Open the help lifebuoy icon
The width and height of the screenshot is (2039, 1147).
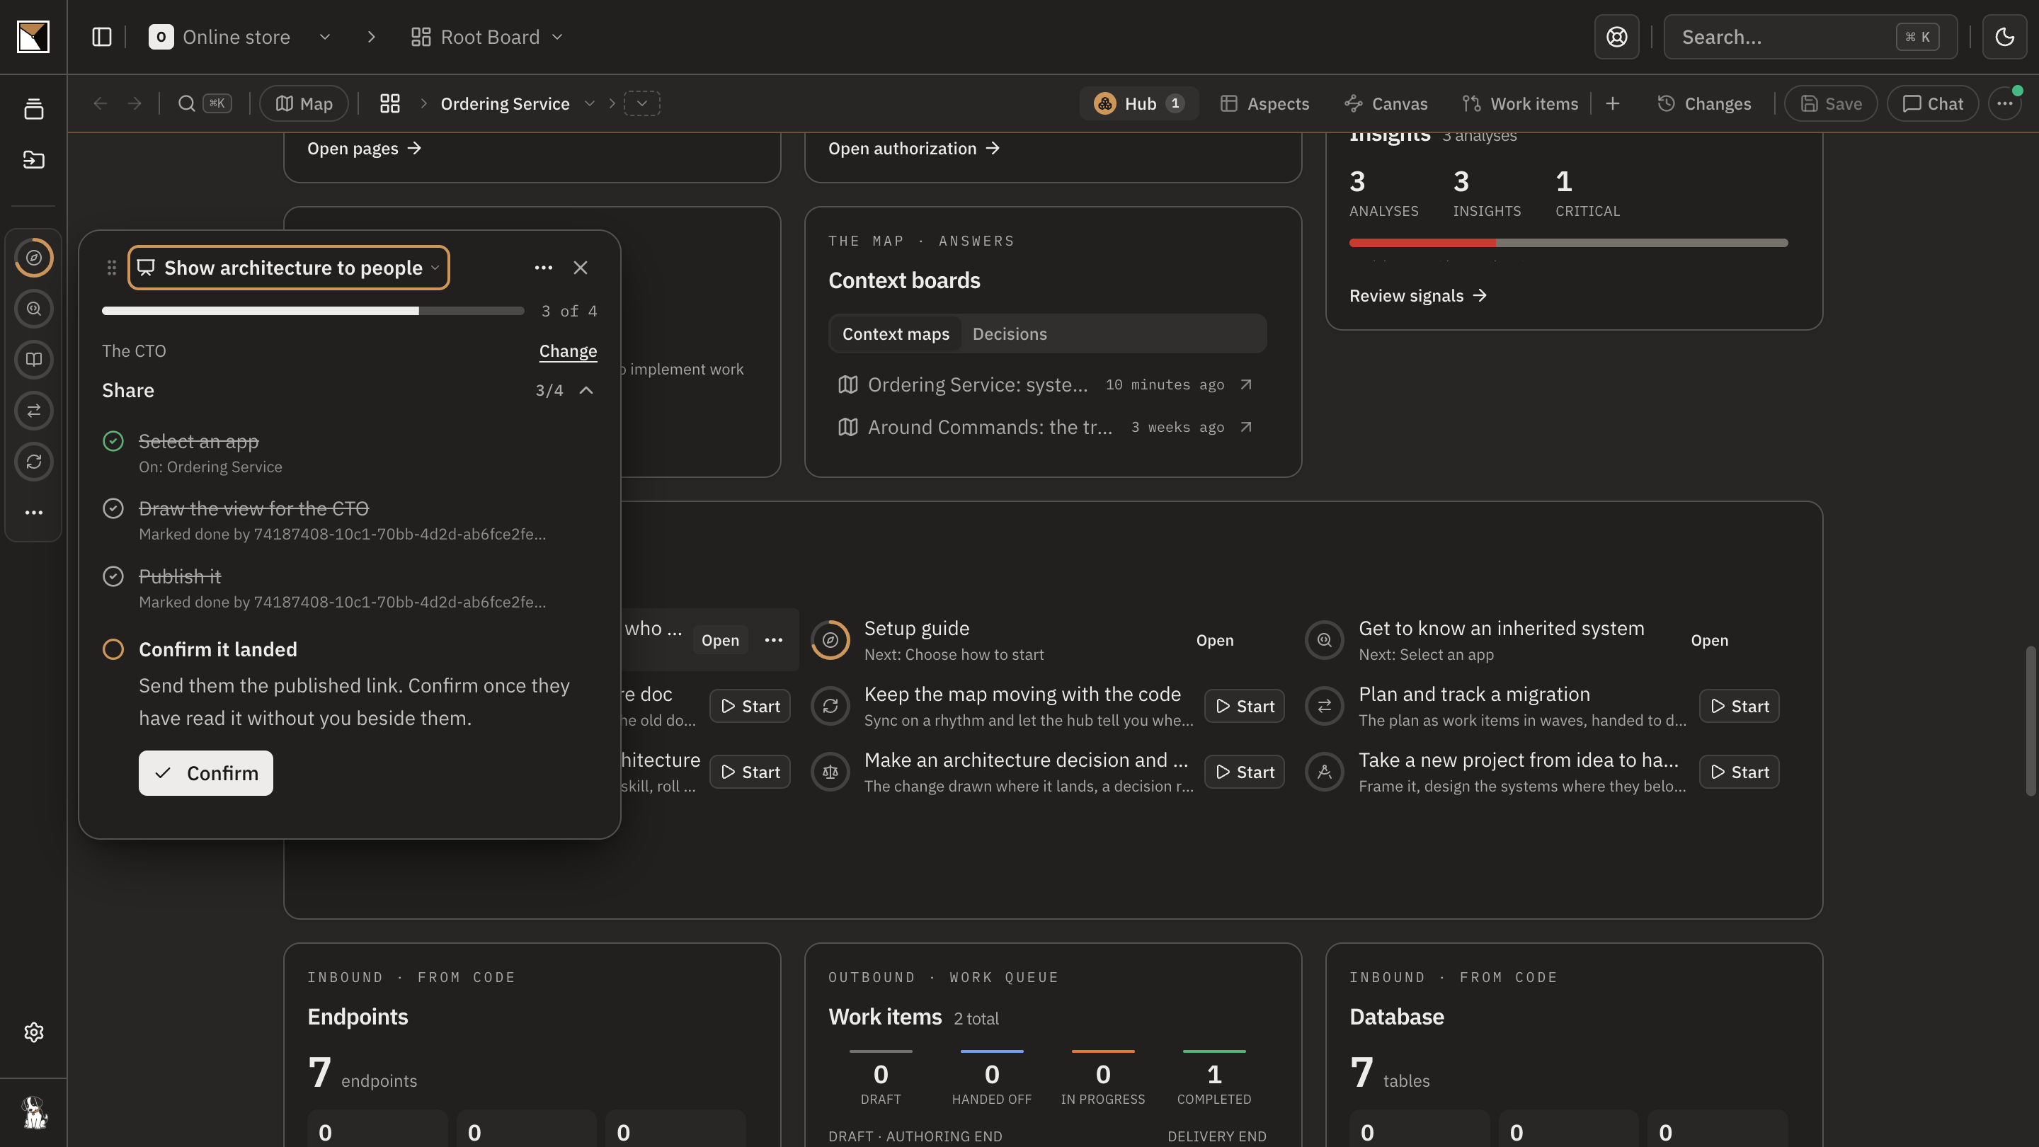(1616, 38)
